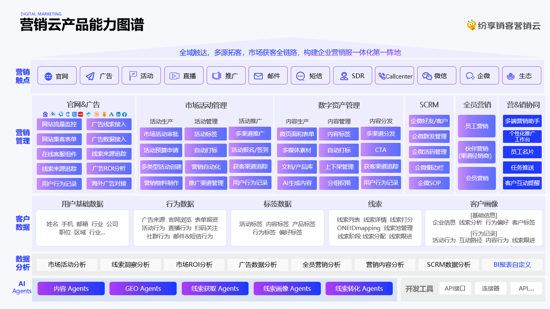The width and height of the screenshot is (550, 309).
Task: Click the 客户互动提醒 tile
Action: (x=522, y=183)
